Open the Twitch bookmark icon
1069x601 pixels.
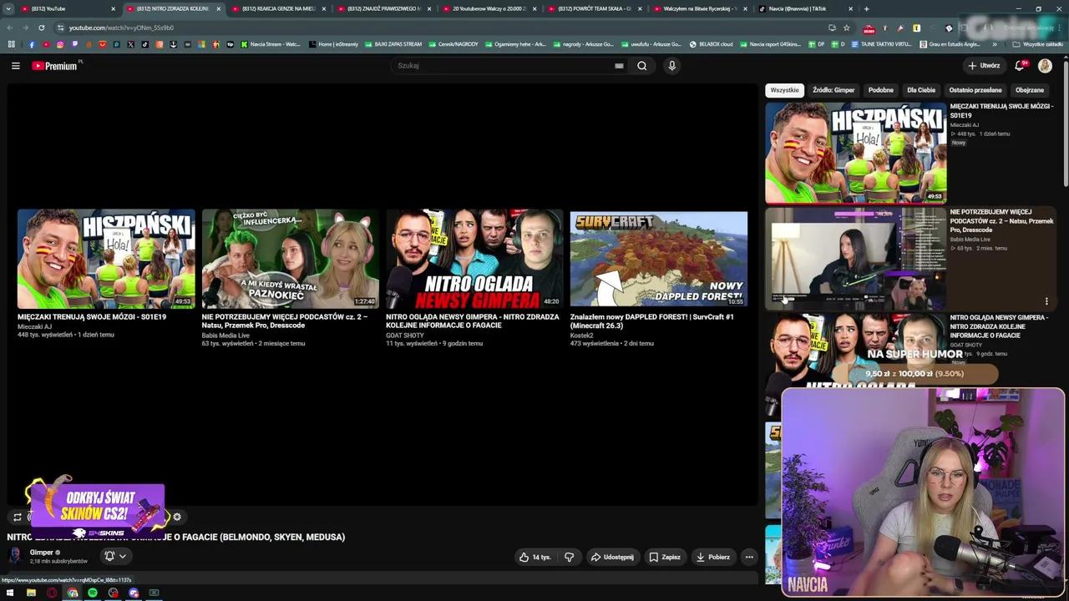(x=74, y=44)
